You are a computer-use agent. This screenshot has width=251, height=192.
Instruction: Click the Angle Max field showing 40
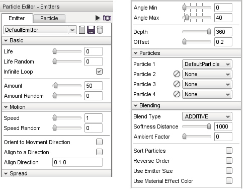(x=223, y=18)
